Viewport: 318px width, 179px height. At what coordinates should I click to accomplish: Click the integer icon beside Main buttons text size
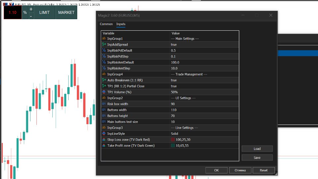(x=104, y=122)
